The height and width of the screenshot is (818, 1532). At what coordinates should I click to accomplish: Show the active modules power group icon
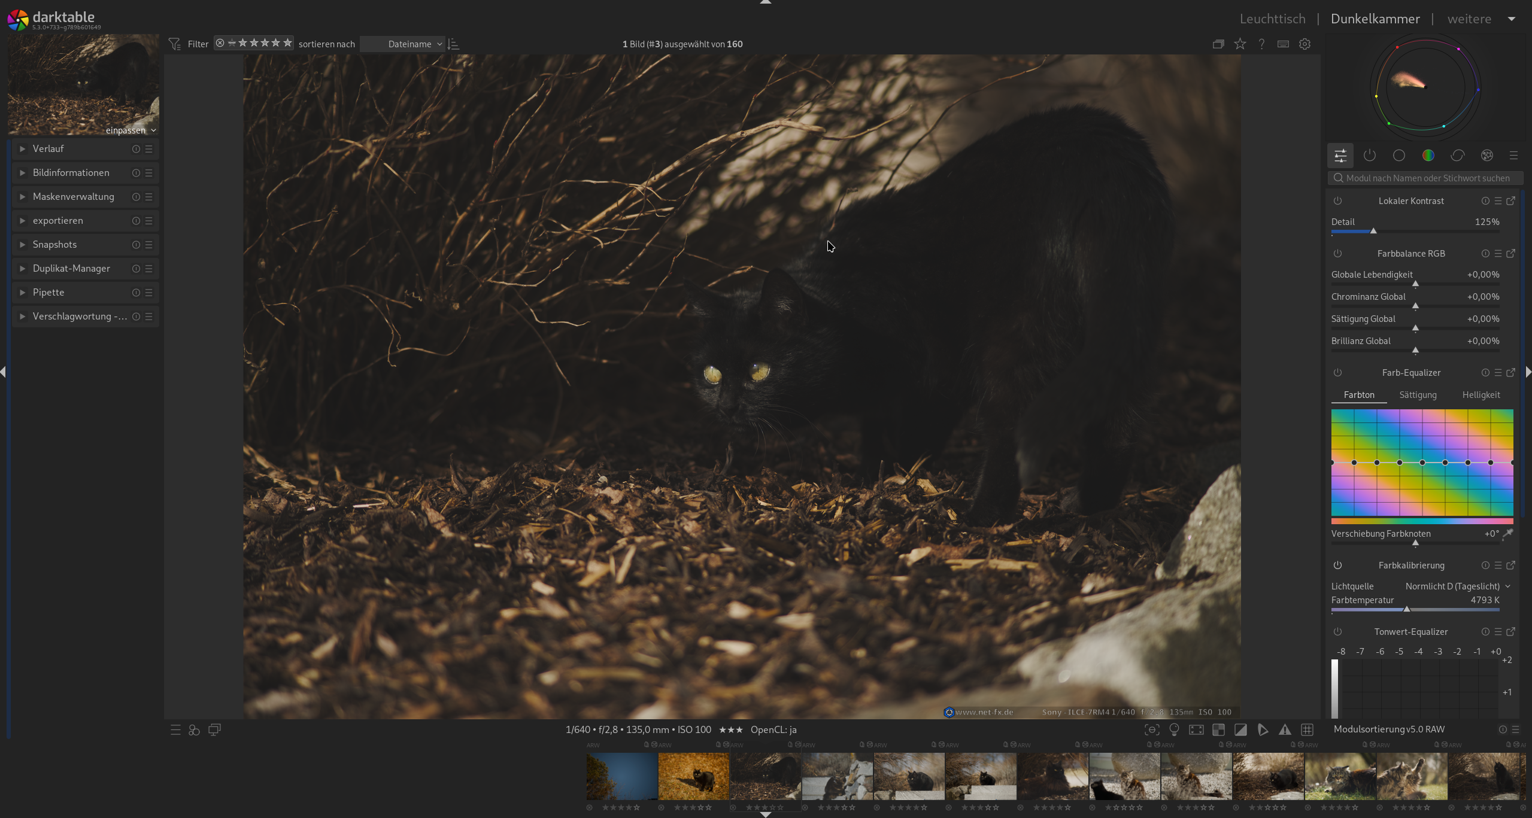point(1369,156)
